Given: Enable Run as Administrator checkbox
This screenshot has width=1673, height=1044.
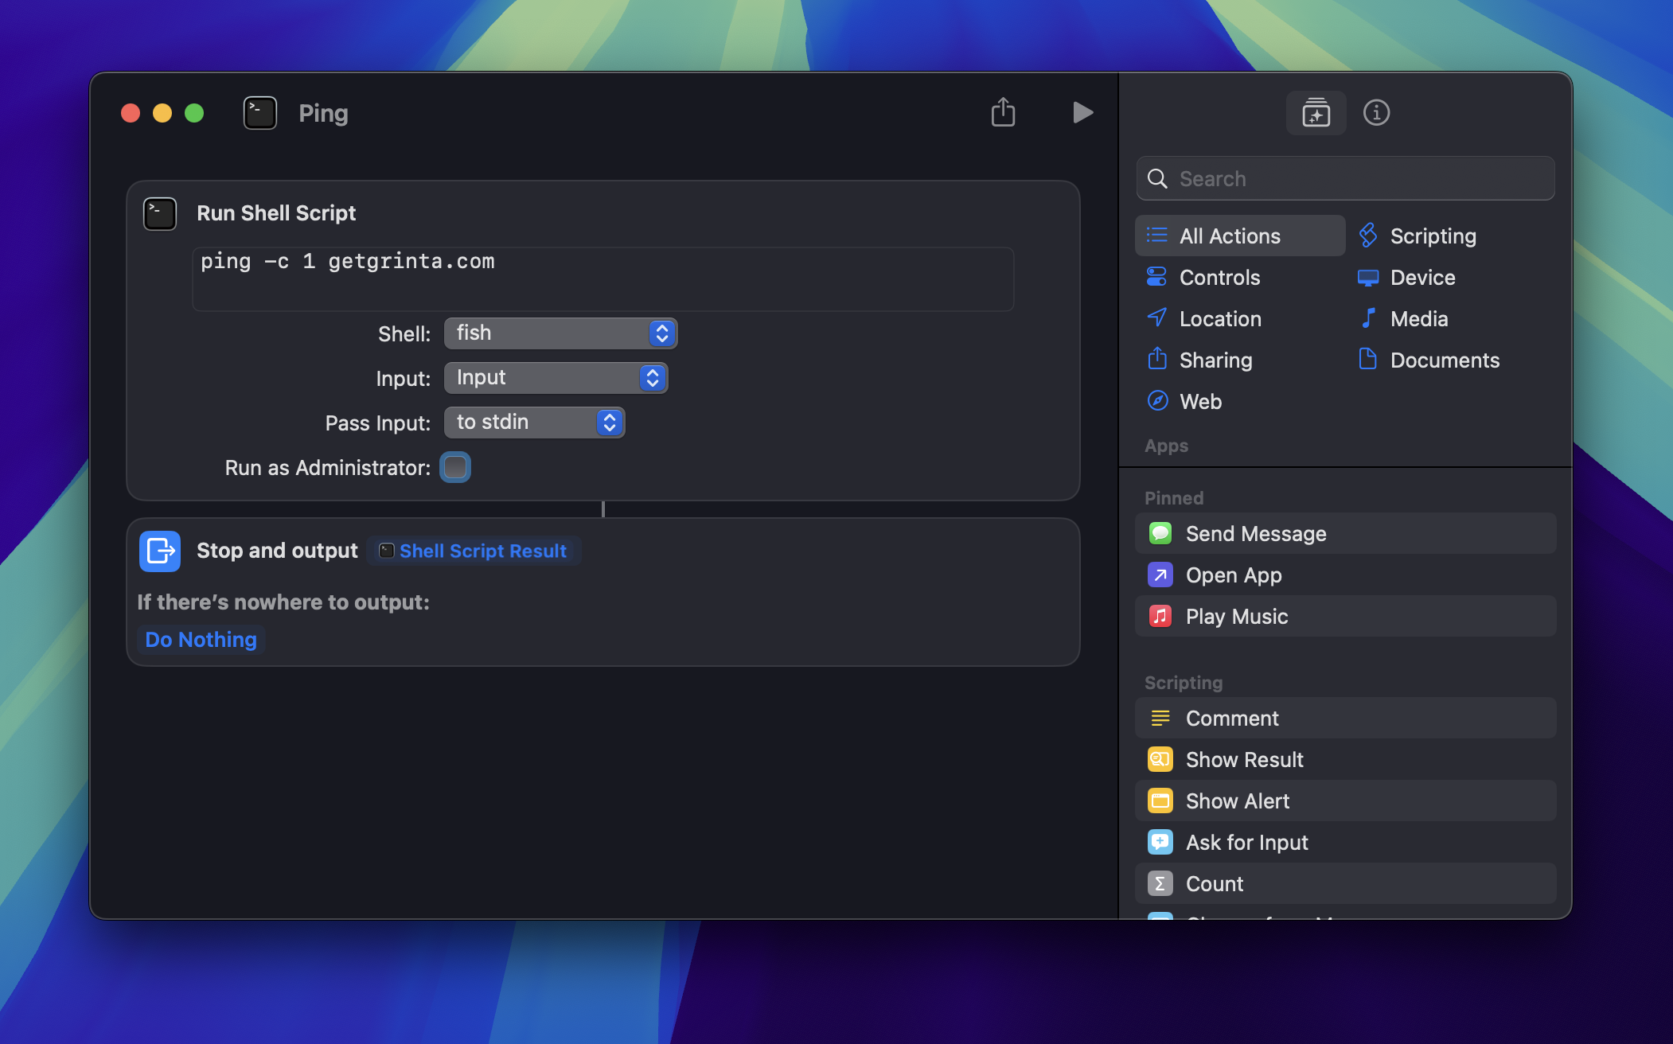Looking at the screenshot, I should (455, 467).
